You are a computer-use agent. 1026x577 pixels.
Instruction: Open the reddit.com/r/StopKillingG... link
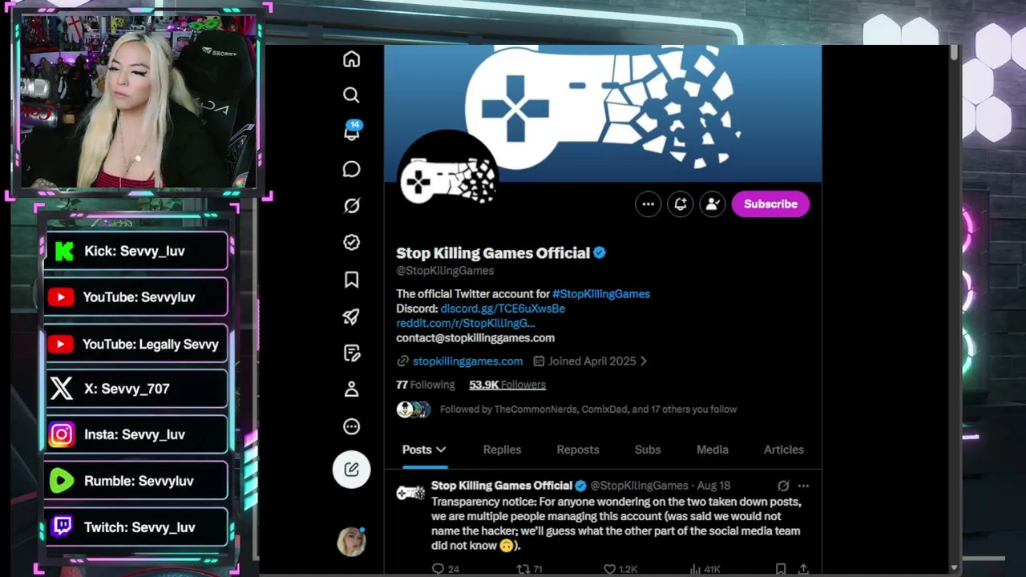pos(465,323)
